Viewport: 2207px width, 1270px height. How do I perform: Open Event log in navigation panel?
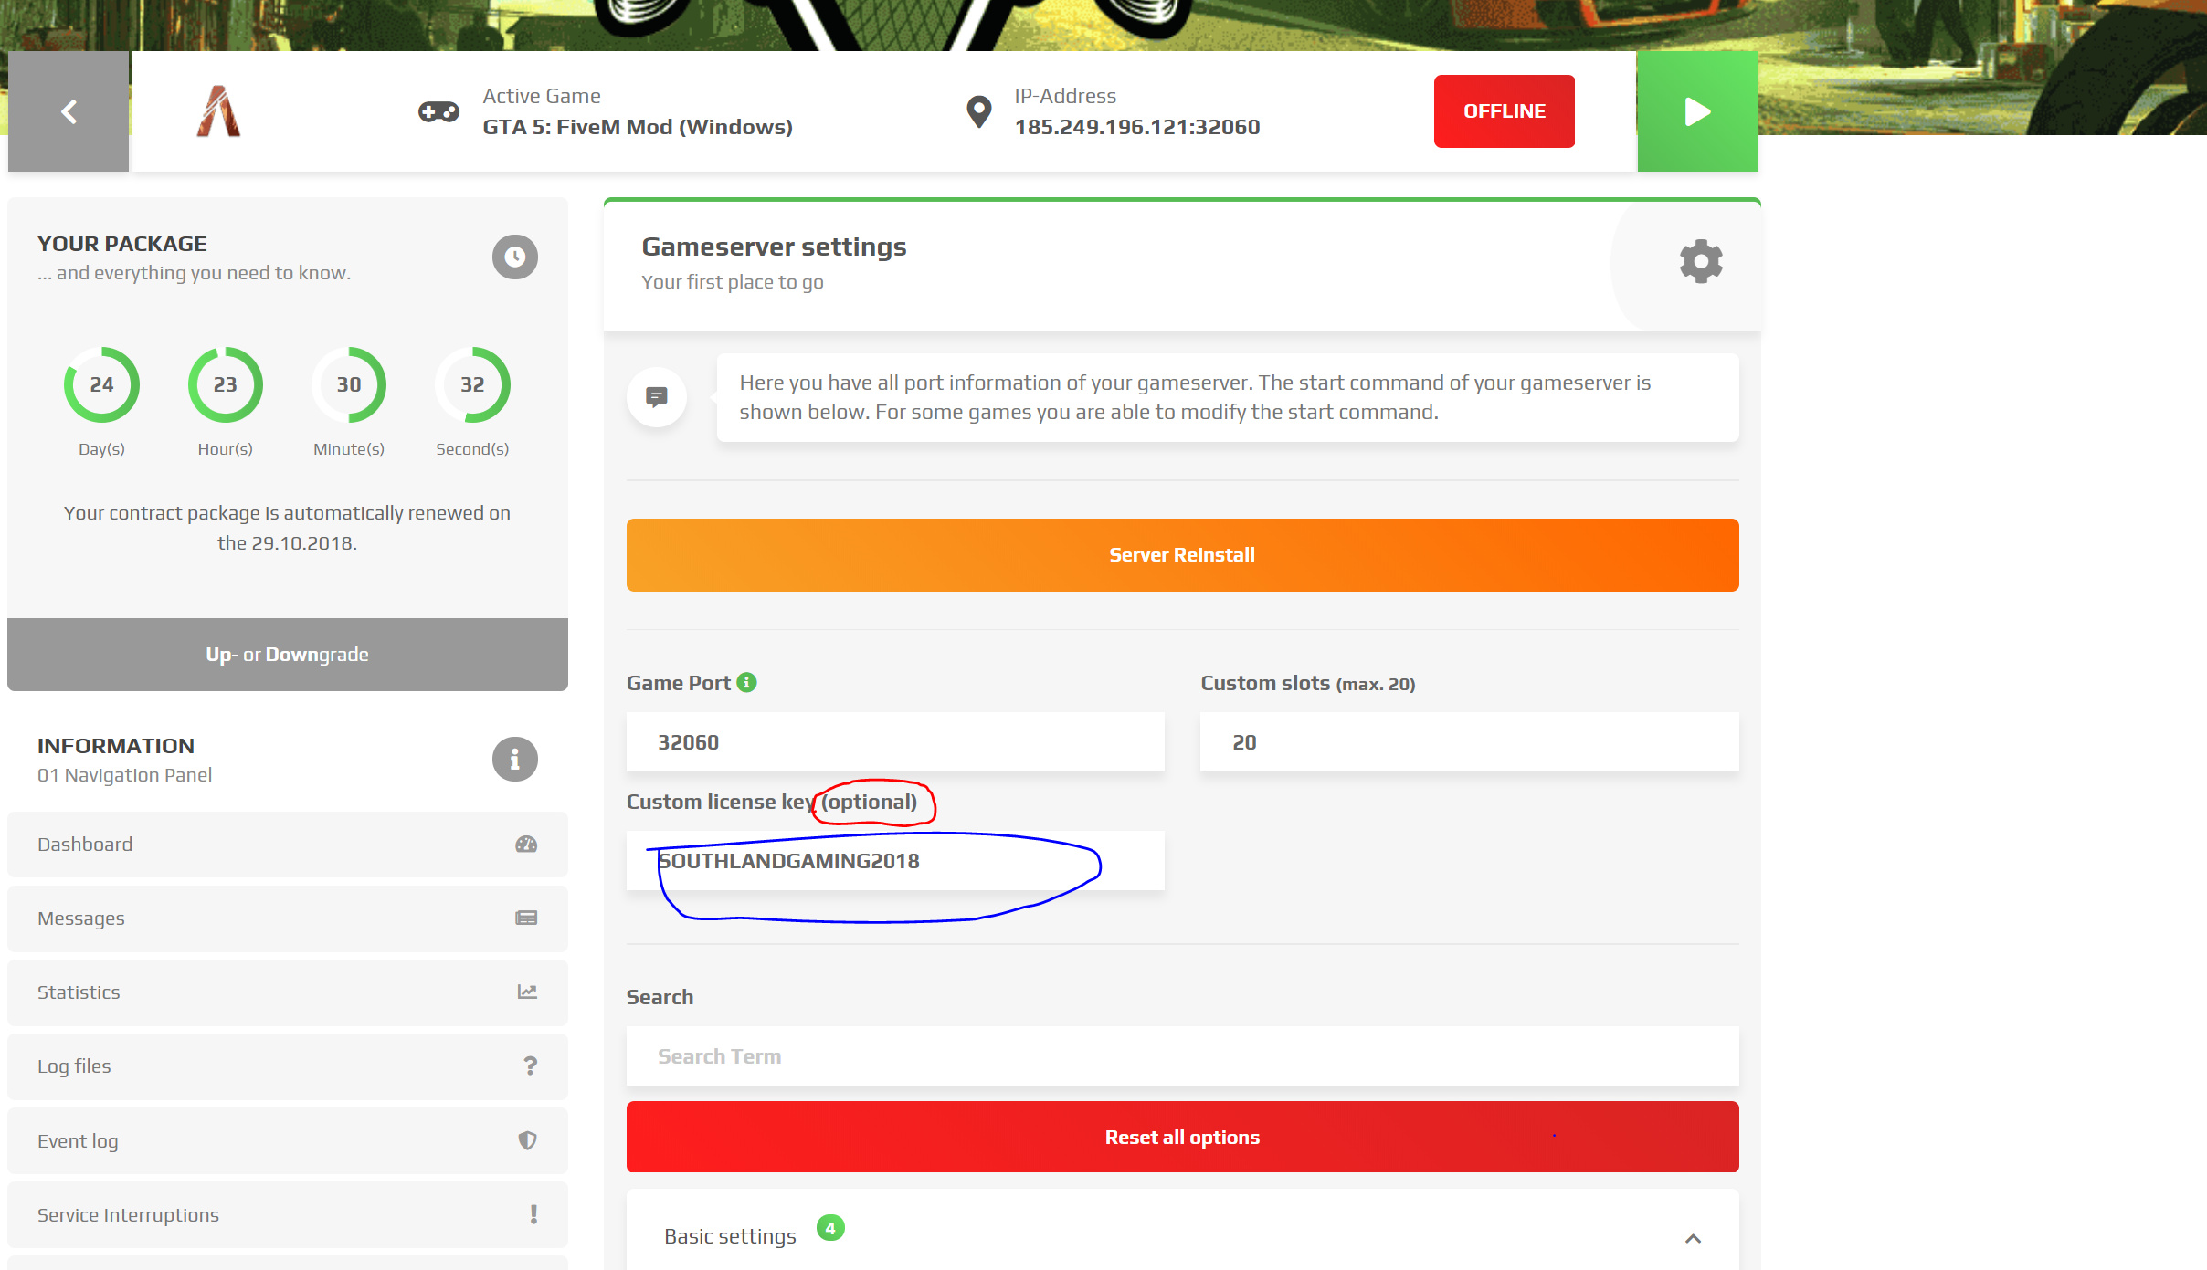pos(288,1141)
